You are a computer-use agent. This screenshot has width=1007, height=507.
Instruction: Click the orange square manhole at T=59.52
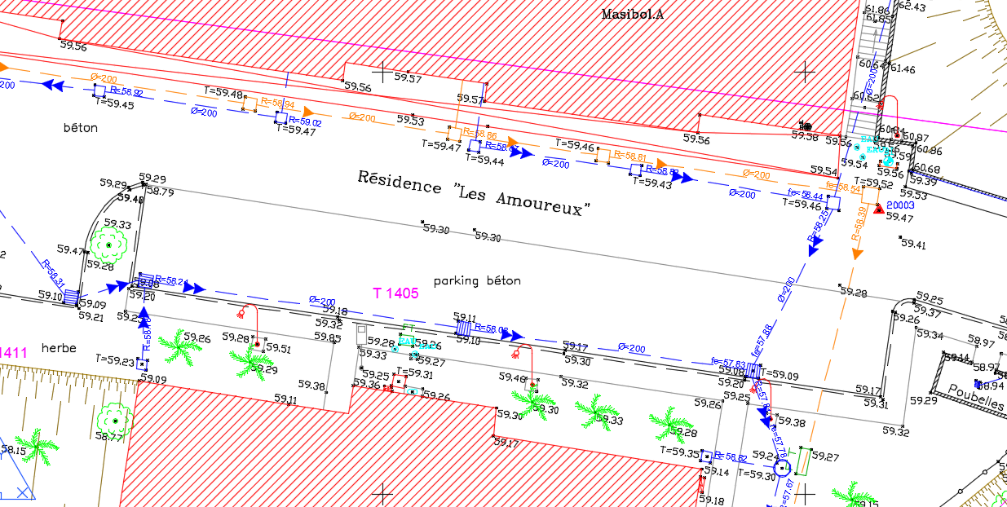pos(868,196)
